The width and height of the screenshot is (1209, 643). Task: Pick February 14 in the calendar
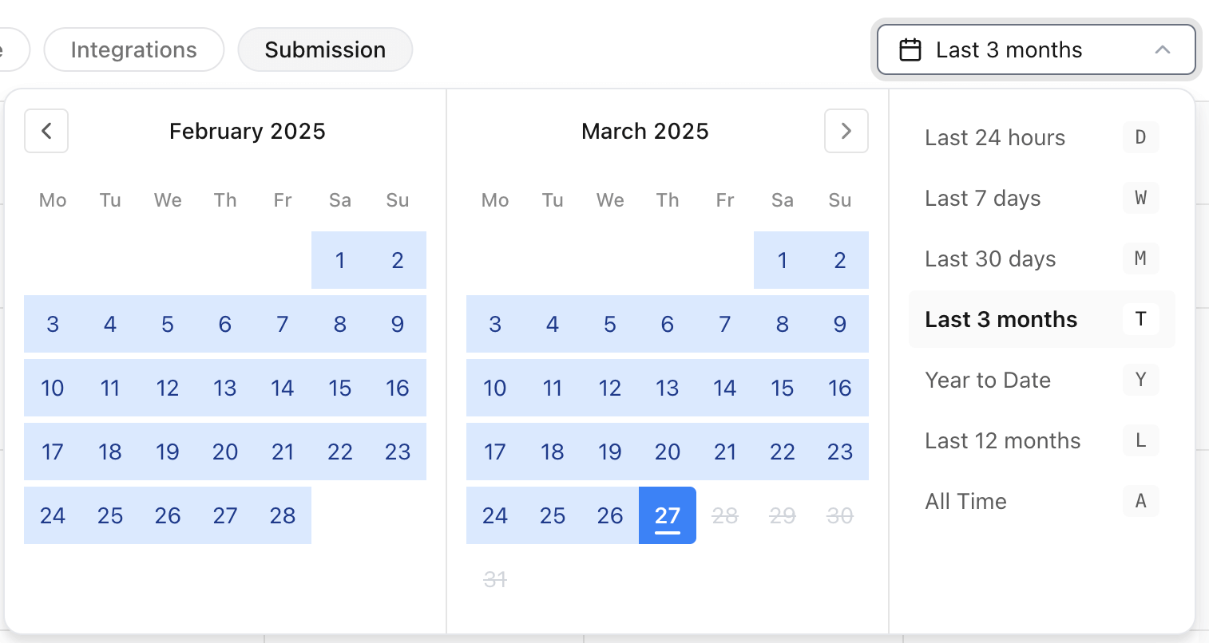click(x=283, y=388)
